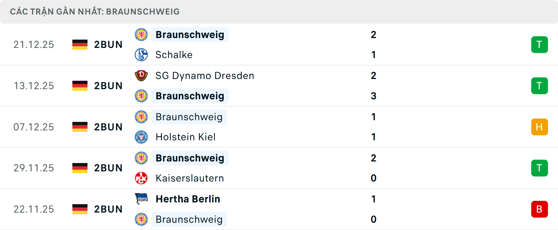Click the Hertha Berlin flag crest
Screen dimensions: 558x230
tap(141, 199)
